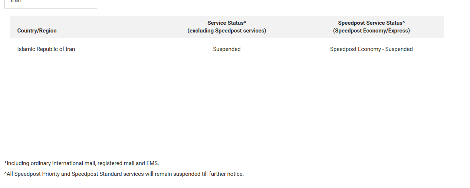
Task: Click the Speedpost Economy - Suspended cell
Action: point(371,49)
